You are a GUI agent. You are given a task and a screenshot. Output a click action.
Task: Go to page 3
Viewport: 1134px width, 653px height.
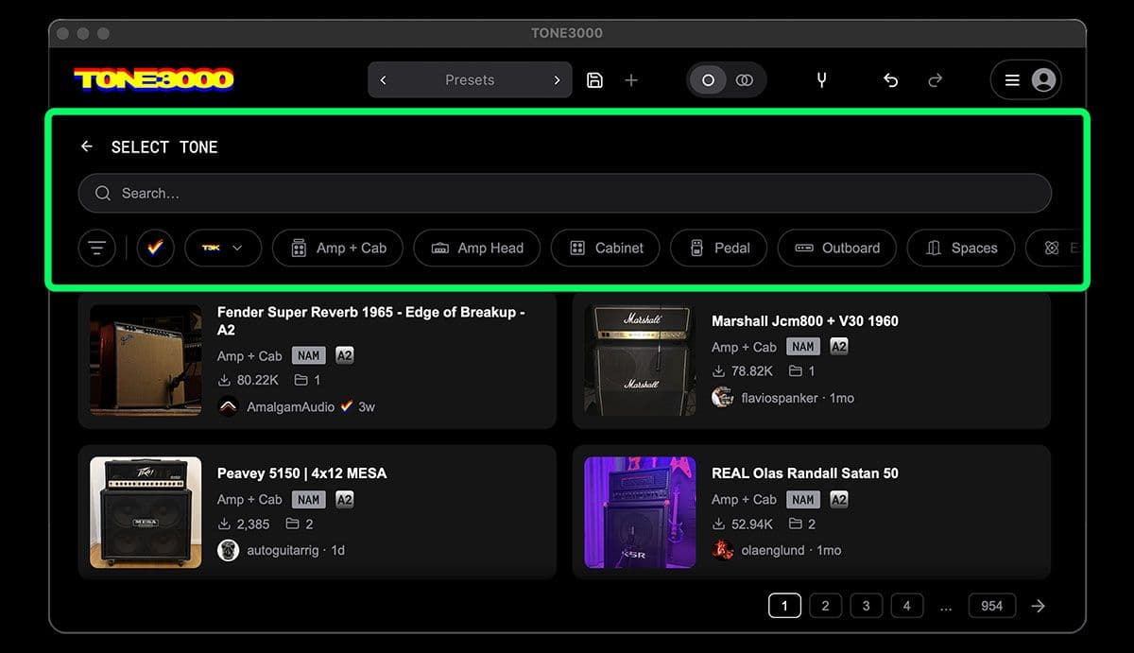tap(866, 606)
